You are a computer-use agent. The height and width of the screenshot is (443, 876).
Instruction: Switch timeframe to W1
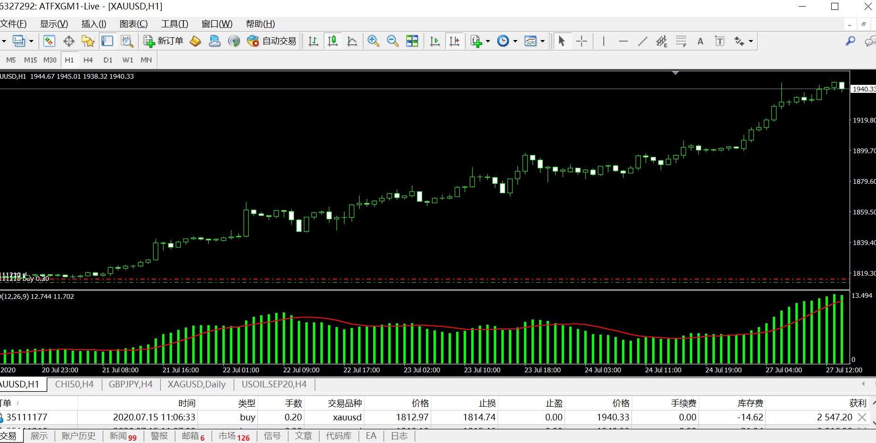pyautogui.click(x=128, y=60)
